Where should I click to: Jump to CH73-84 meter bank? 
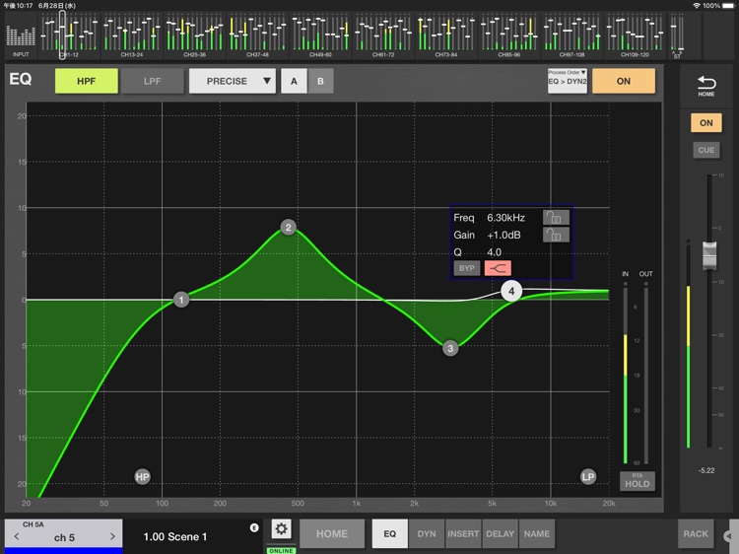(x=445, y=35)
